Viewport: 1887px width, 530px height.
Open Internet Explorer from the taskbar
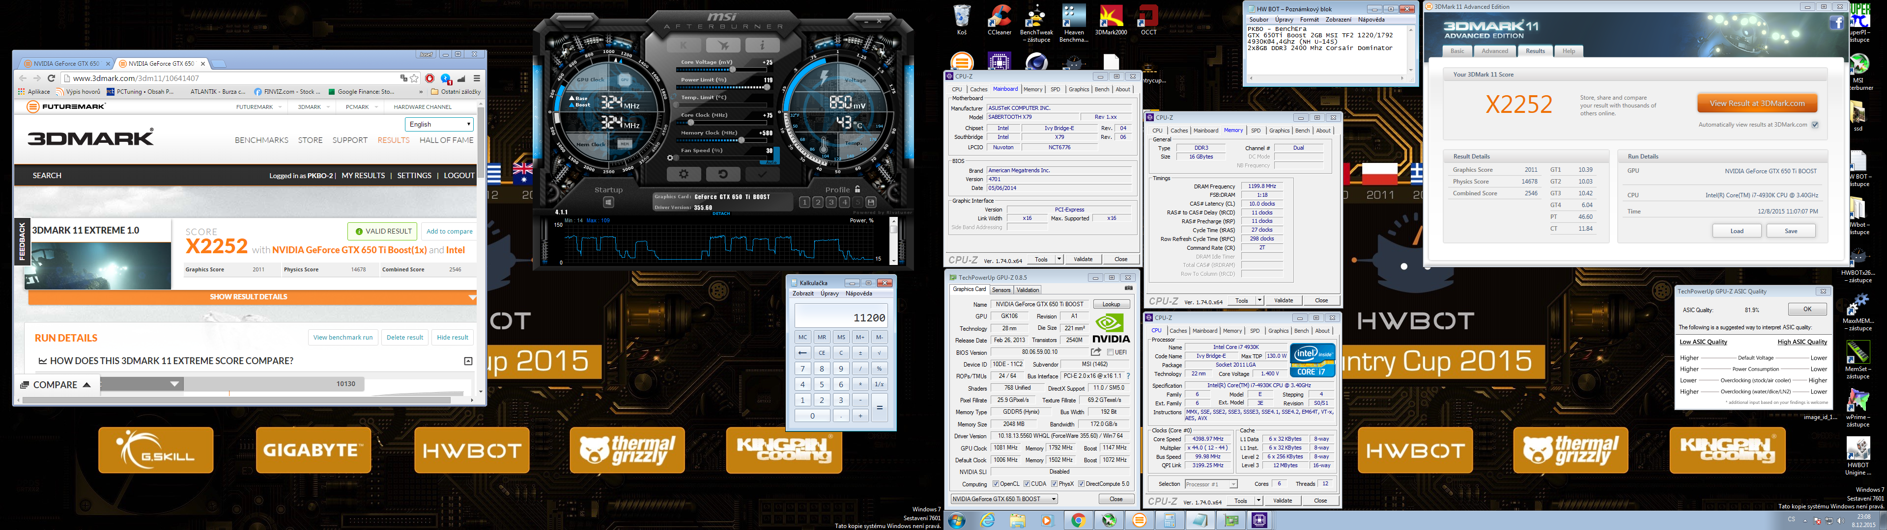coord(987,521)
